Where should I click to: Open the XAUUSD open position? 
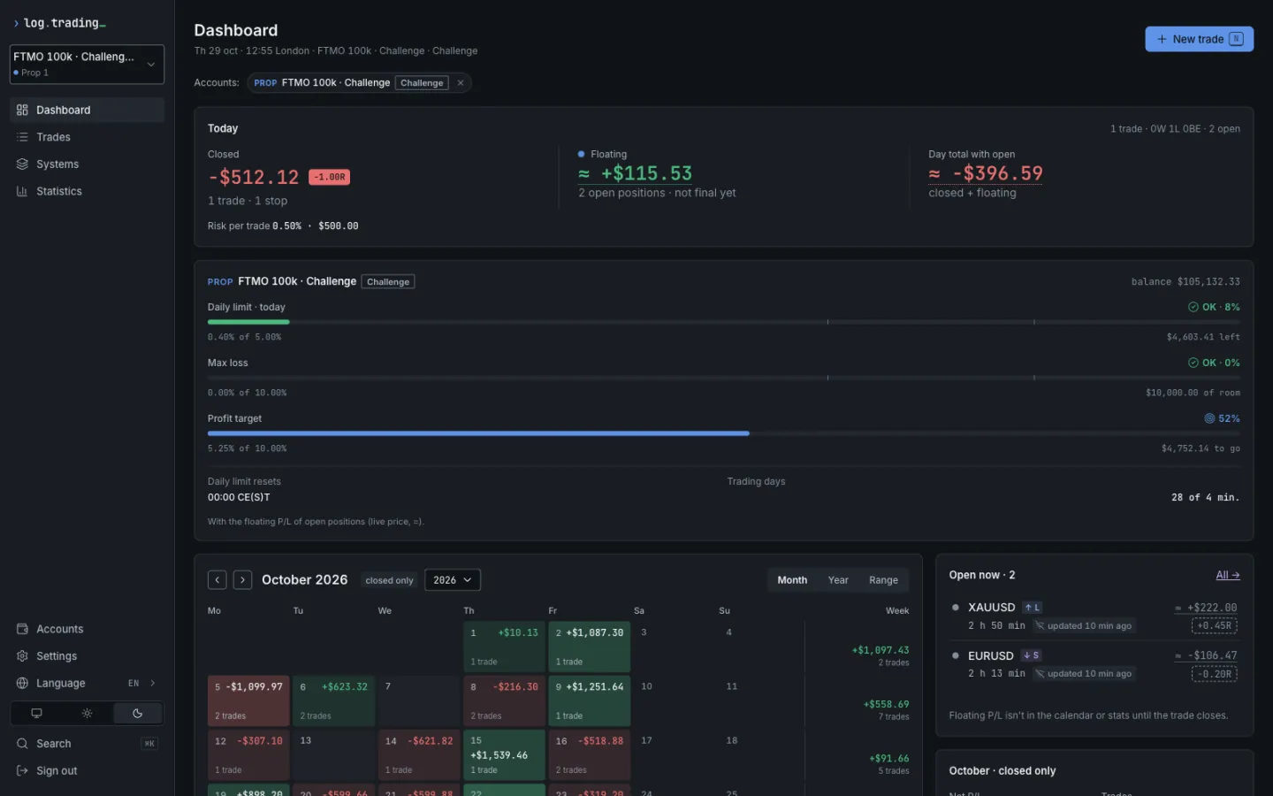(1094, 616)
